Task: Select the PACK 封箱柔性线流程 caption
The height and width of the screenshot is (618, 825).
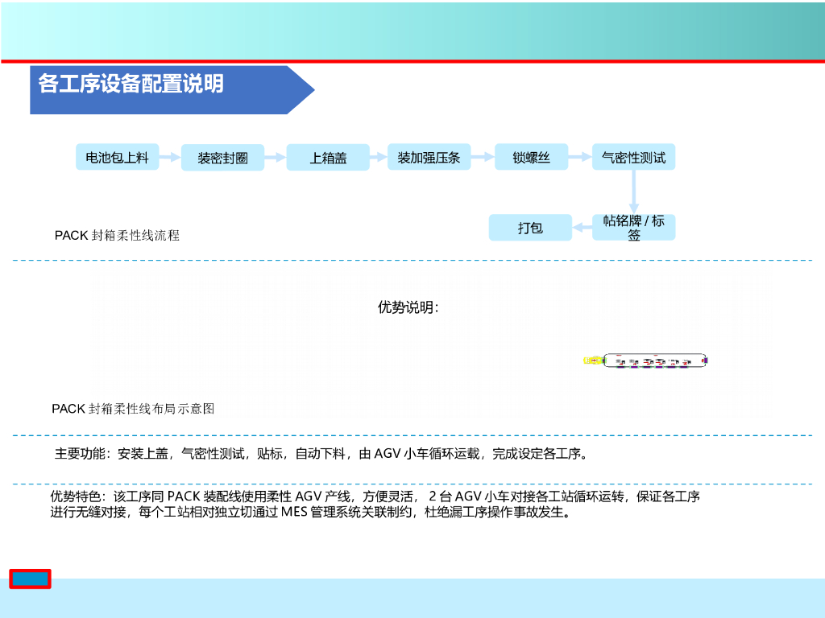Action: click(x=117, y=236)
